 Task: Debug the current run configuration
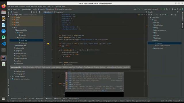[164, 9]
